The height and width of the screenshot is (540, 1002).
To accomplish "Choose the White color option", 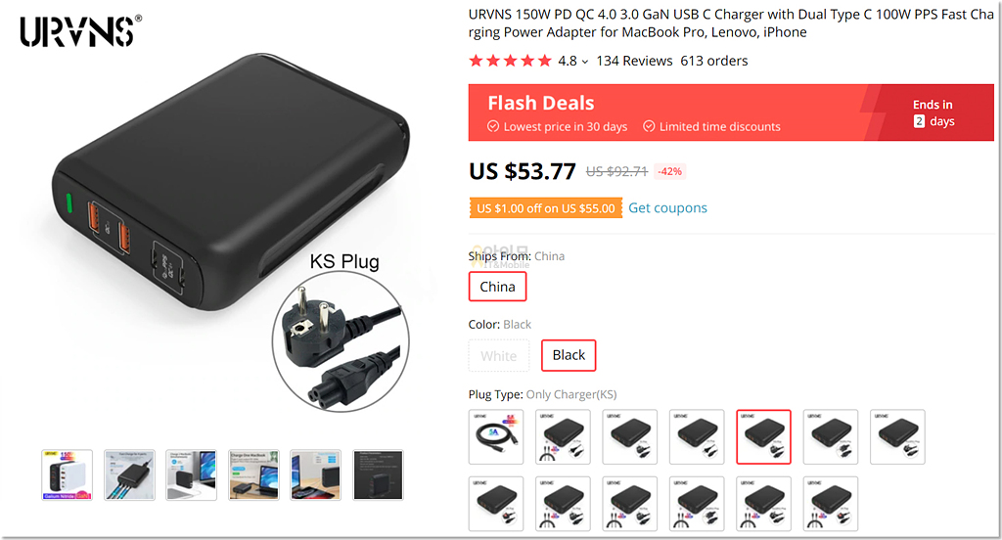I will point(498,355).
